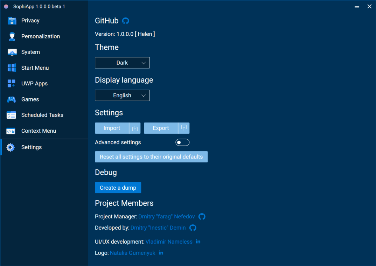Click the Privacy folder icon in sidebar

pos(12,21)
